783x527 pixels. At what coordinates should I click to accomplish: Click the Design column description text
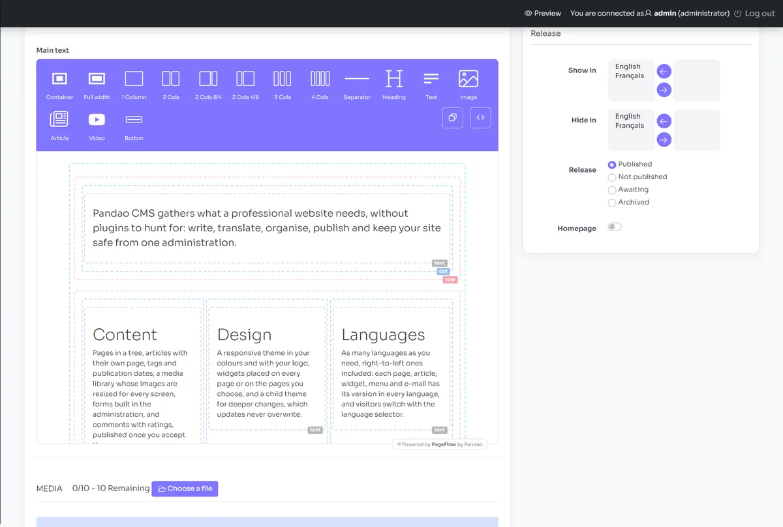pos(264,384)
